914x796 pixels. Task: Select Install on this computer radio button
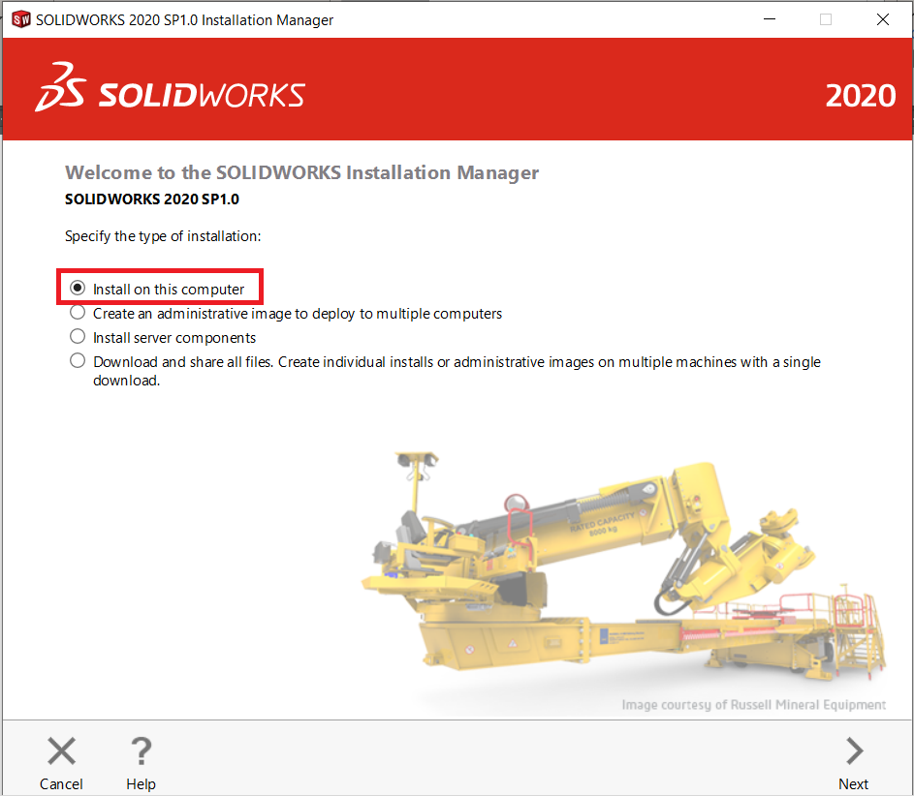78,289
